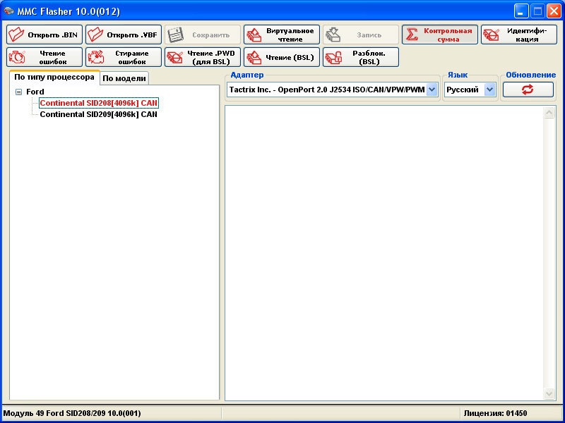Open the Язык language dropdown

489,90
